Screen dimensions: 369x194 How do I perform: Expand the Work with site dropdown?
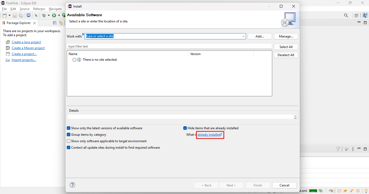[243, 36]
